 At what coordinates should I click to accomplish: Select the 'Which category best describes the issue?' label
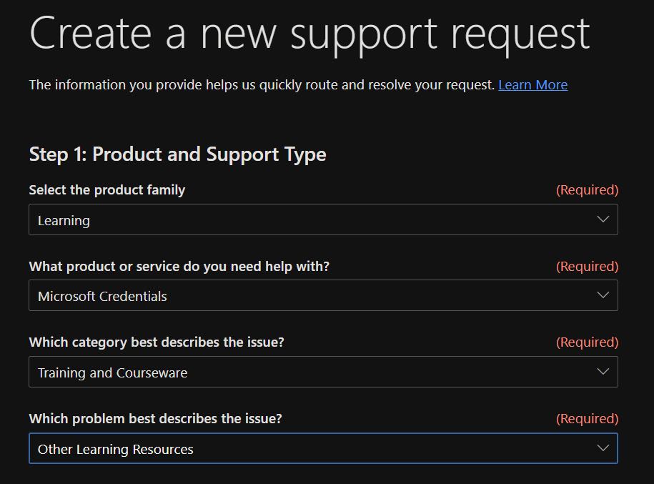(x=157, y=342)
